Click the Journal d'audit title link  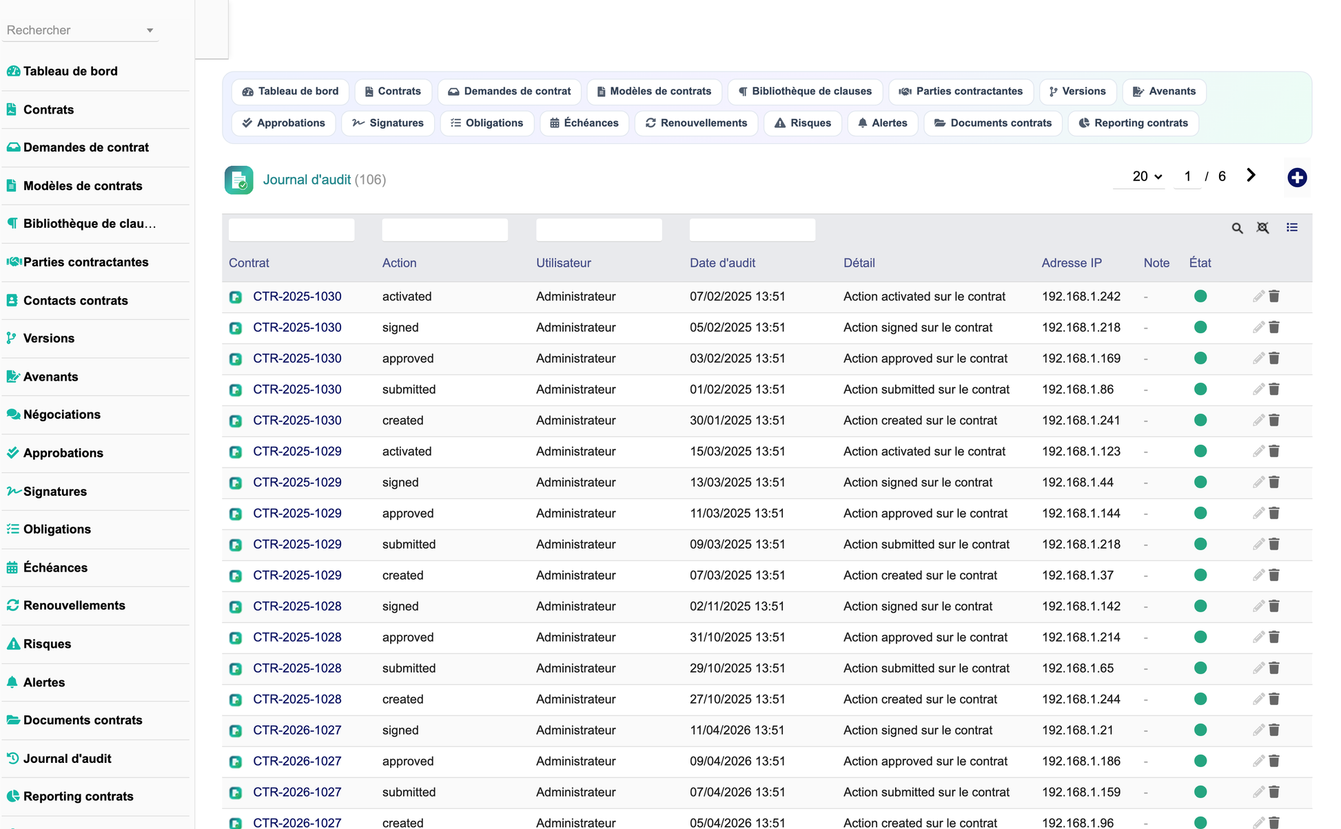(307, 180)
